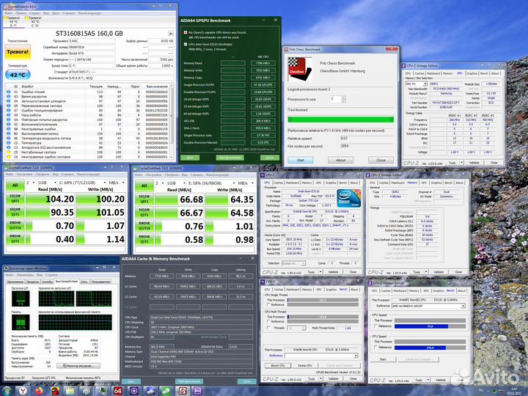Open the File Explorer folder taskbar icon

point(70,391)
